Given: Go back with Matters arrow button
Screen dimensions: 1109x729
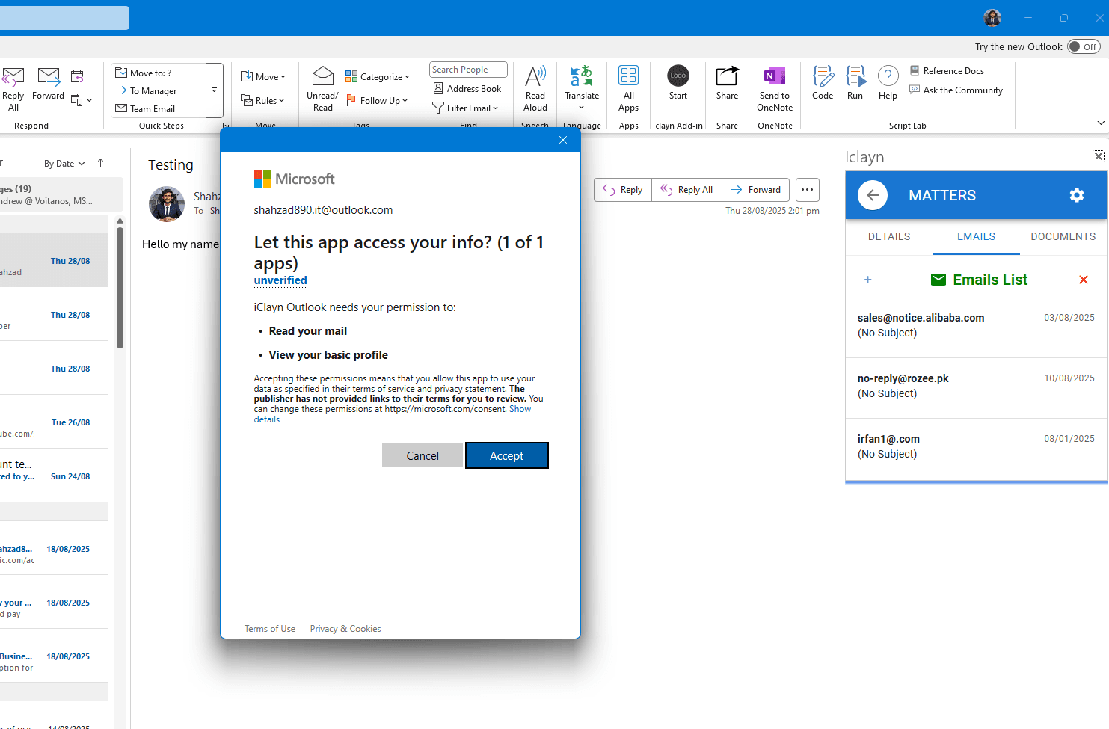Looking at the screenshot, I should (x=872, y=195).
